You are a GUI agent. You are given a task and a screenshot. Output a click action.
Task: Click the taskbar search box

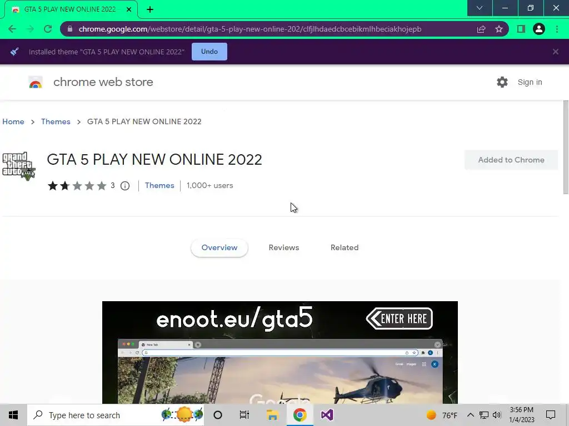(x=116, y=415)
